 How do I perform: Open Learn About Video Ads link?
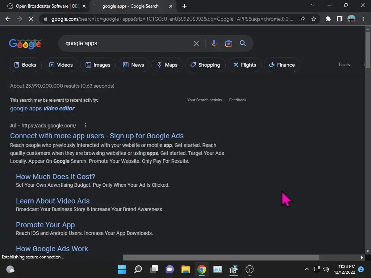(x=53, y=201)
